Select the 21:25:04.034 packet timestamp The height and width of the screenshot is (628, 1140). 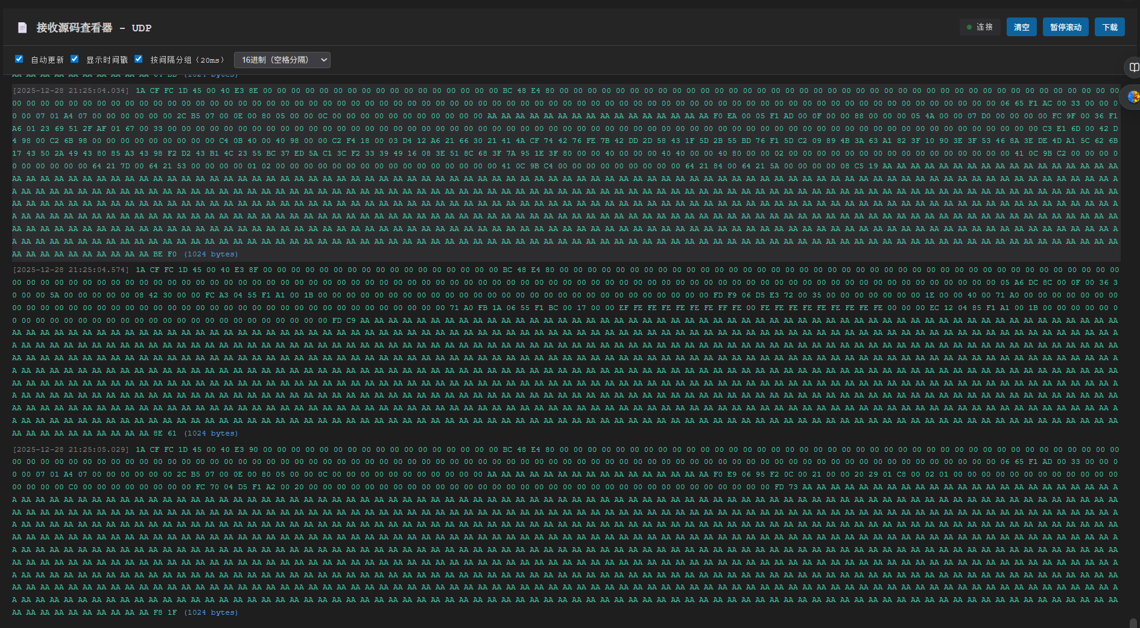pos(71,90)
